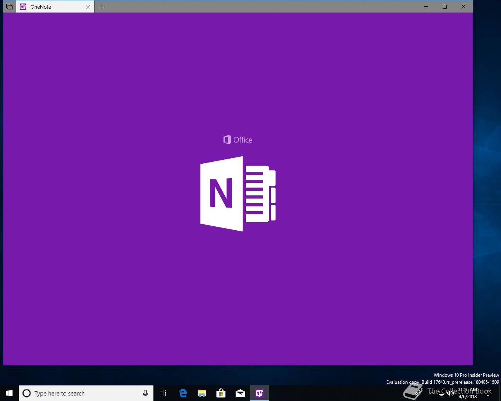Close the OneNote window

coord(463,7)
